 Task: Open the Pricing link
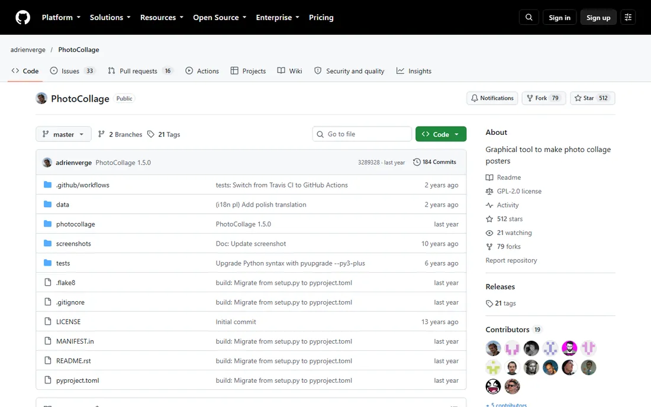click(321, 17)
